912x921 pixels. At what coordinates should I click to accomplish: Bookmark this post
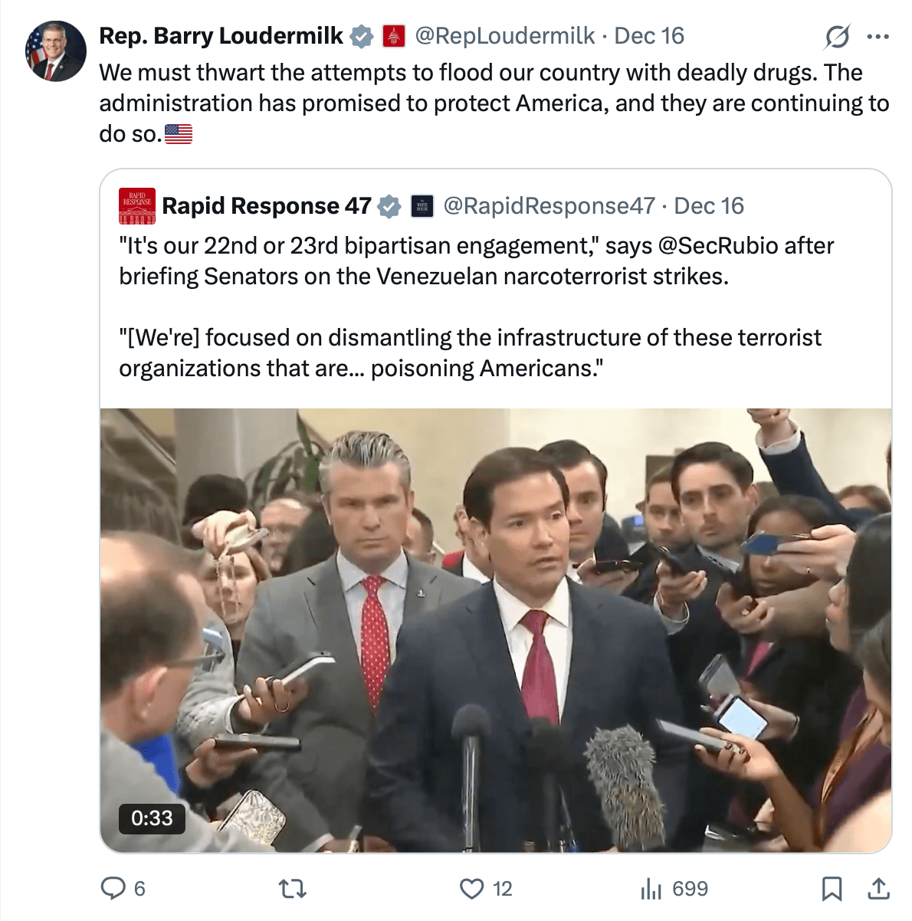832,888
